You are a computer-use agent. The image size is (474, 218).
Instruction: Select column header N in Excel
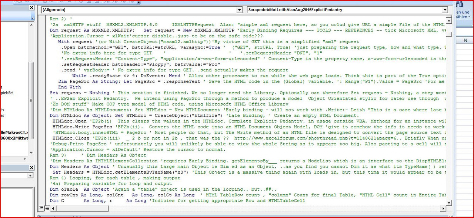(x=465, y=40)
